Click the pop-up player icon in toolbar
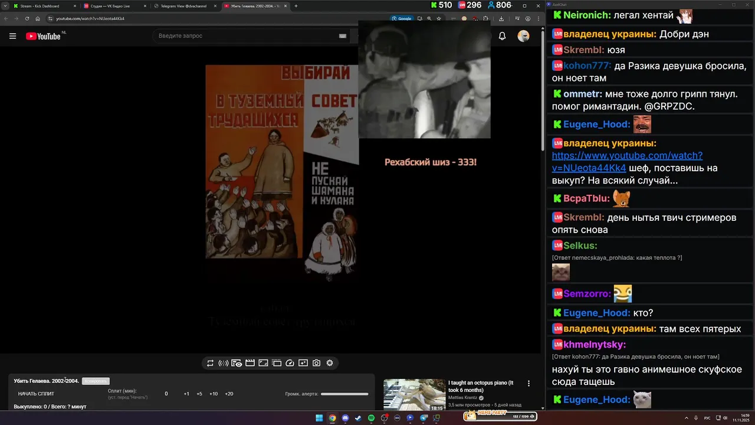 (276, 363)
